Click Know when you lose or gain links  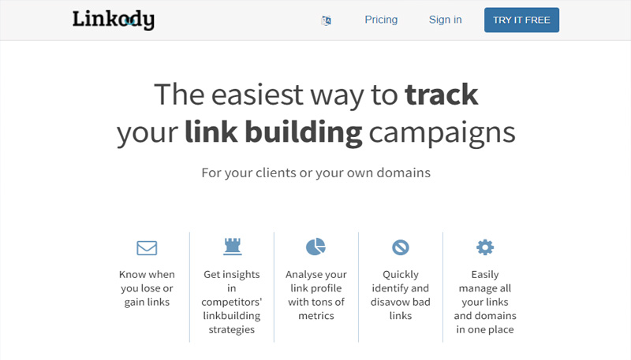(x=147, y=288)
